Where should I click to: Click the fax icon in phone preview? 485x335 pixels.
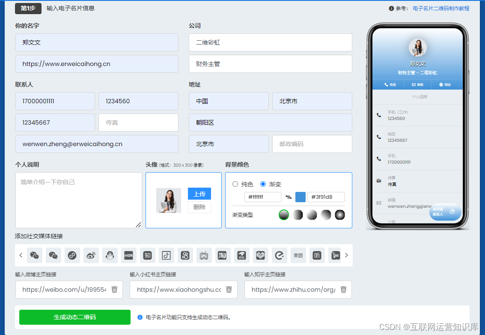pyautogui.click(x=379, y=181)
